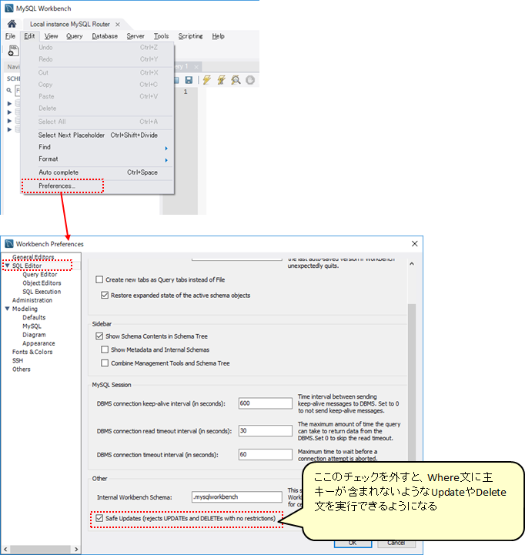Image resolution: width=525 pixels, height=555 pixels.
Task: Click the search icon in schemas filter
Action: [x=9, y=91]
